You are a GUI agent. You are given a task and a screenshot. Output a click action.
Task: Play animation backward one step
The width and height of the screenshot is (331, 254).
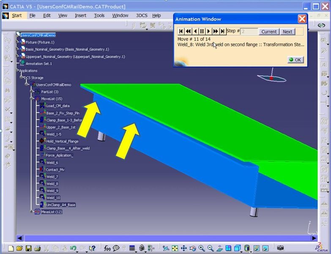point(195,31)
